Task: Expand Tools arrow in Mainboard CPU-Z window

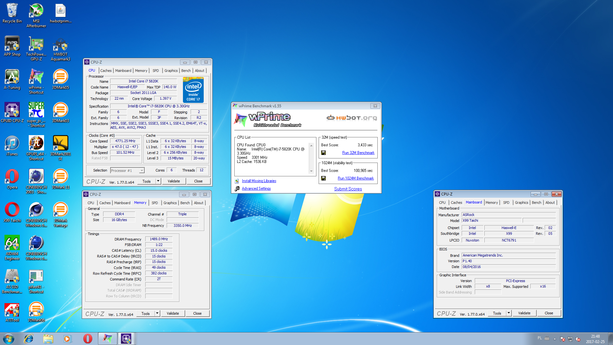Action: coord(509,313)
